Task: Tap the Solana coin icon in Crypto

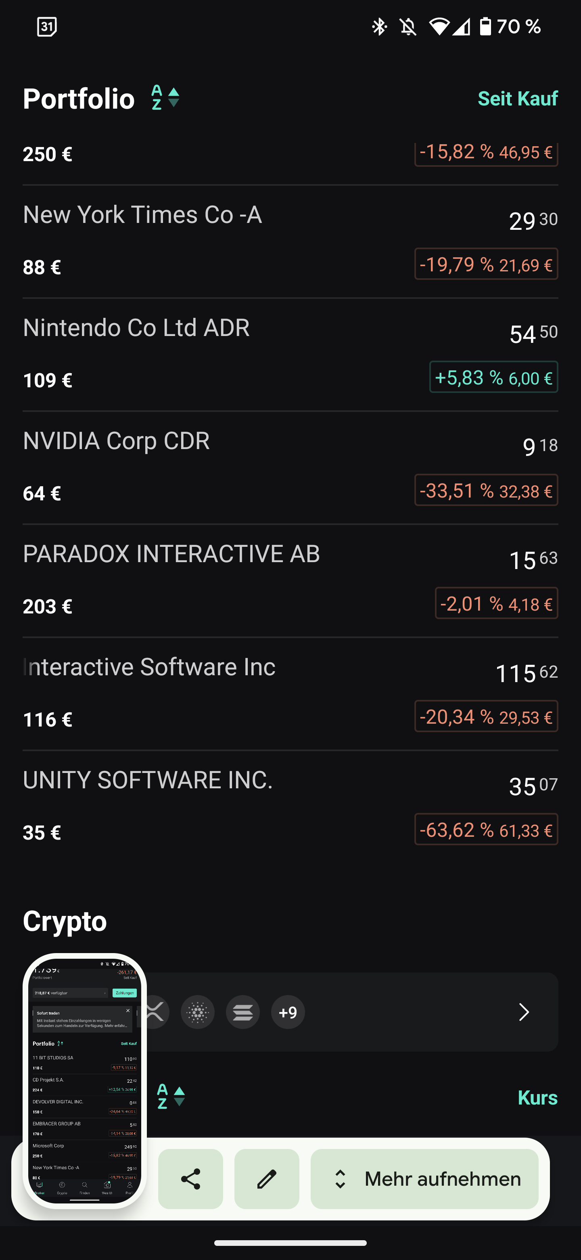Action: (243, 1012)
